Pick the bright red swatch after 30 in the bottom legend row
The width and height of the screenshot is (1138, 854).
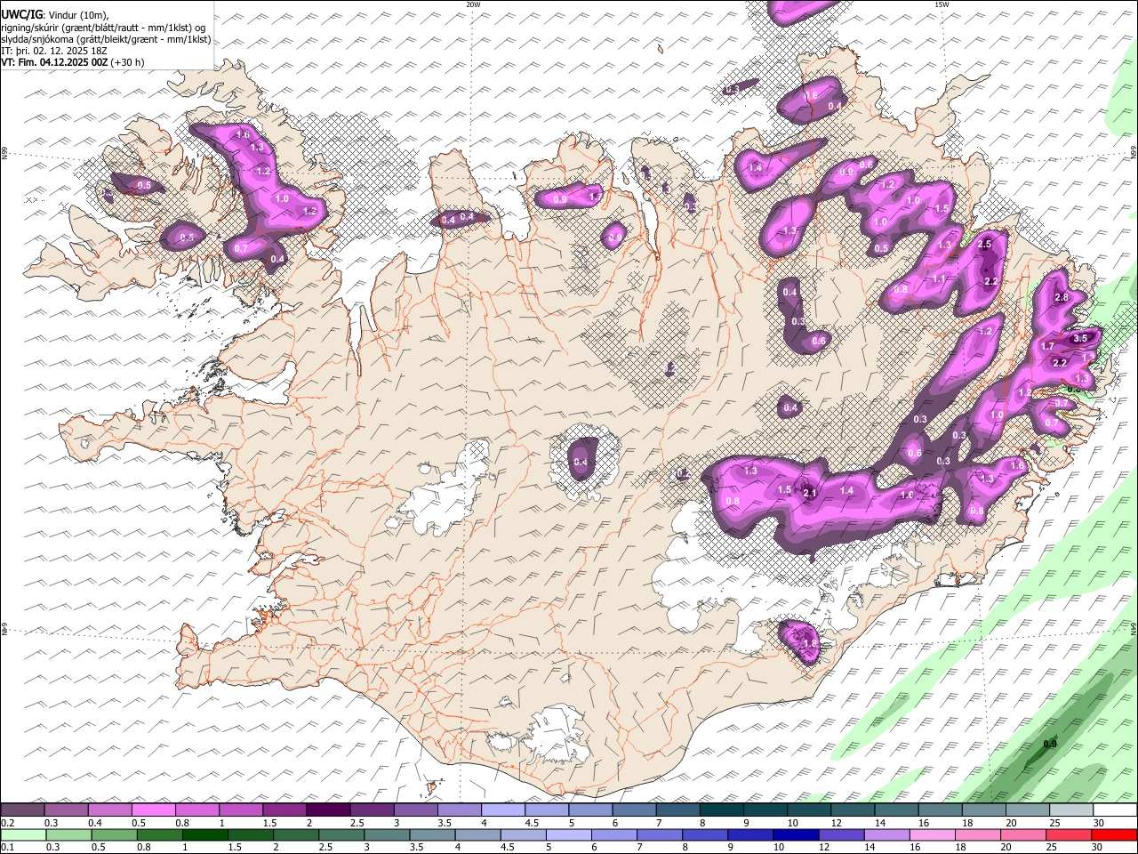click(1115, 835)
